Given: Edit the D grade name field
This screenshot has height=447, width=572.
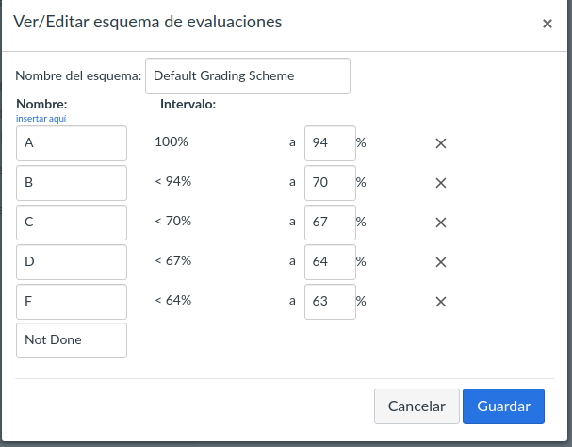Looking at the screenshot, I should pyautogui.click(x=72, y=262).
